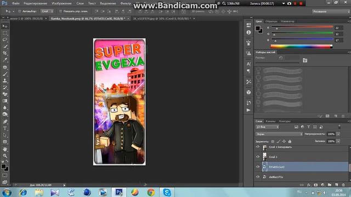This screenshot has height=197, width=351.
Task: Open the Actions panel play icon
Action: coord(248,110)
